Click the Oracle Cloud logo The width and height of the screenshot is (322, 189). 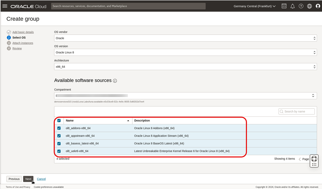[x=28, y=6]
